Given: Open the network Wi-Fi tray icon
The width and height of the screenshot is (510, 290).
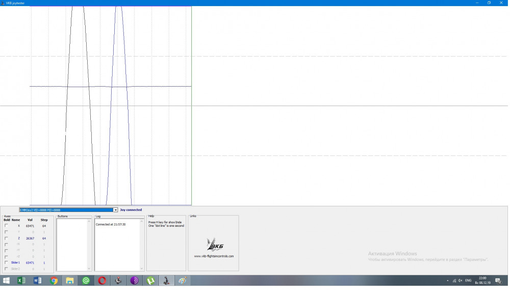Looking at the screenshot, I should (454, 281).
